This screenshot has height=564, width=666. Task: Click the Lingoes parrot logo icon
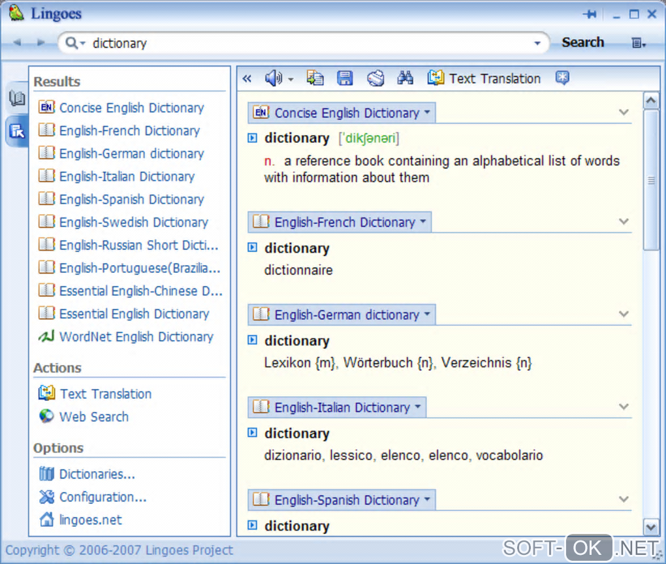pyautogui.click(x=16, y=13)
